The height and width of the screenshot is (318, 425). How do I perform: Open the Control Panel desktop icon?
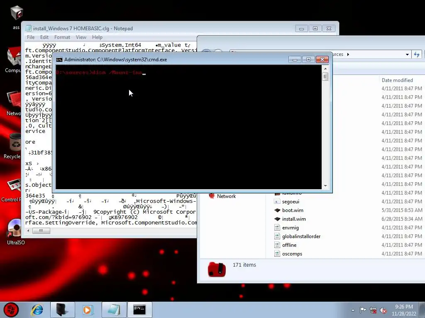click(11, 190)
